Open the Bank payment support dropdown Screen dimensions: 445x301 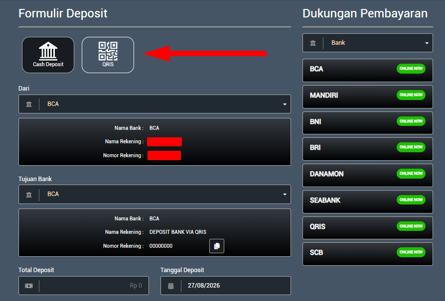coord(368,43)
